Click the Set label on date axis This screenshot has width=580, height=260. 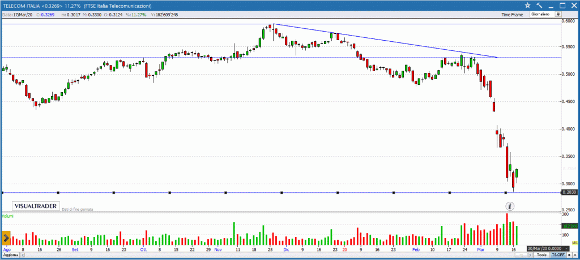[75, 250]
